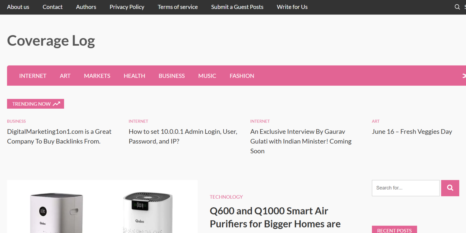Open the June 16 Fresh Veggies Day article

pos(412,132)
